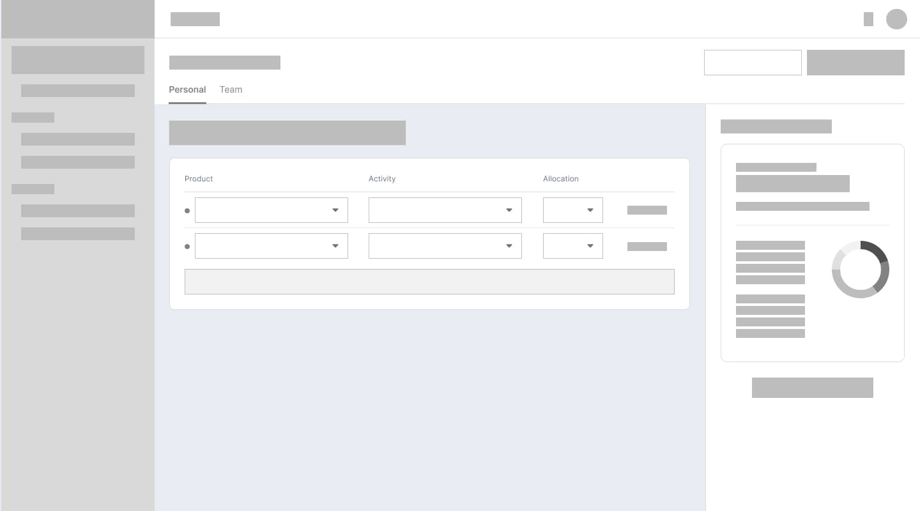Click the "Allocation" column header
Screen dimensions: 920x511
561,179
